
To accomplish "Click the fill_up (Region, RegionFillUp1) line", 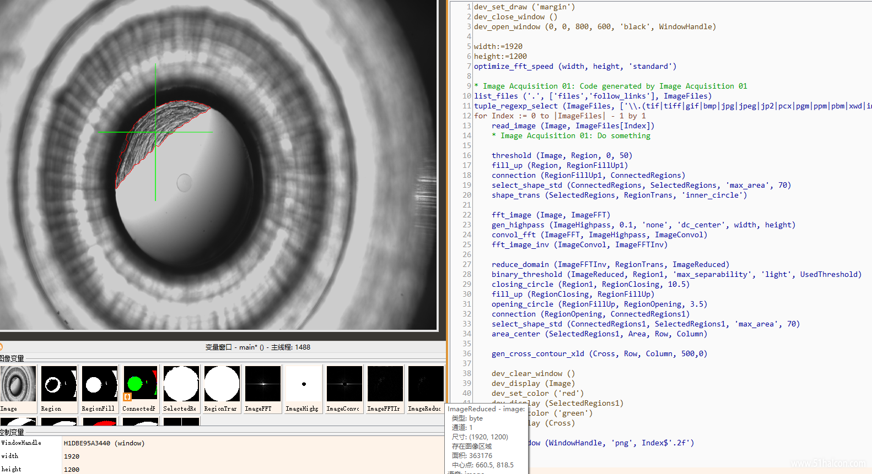I will pos(559,165).
